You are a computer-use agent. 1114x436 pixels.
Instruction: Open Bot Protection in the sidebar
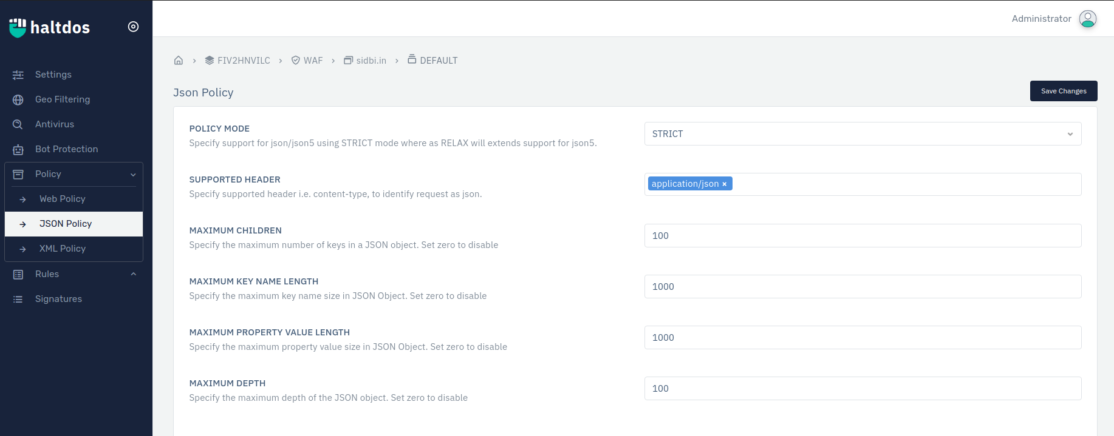coord(67,149)
